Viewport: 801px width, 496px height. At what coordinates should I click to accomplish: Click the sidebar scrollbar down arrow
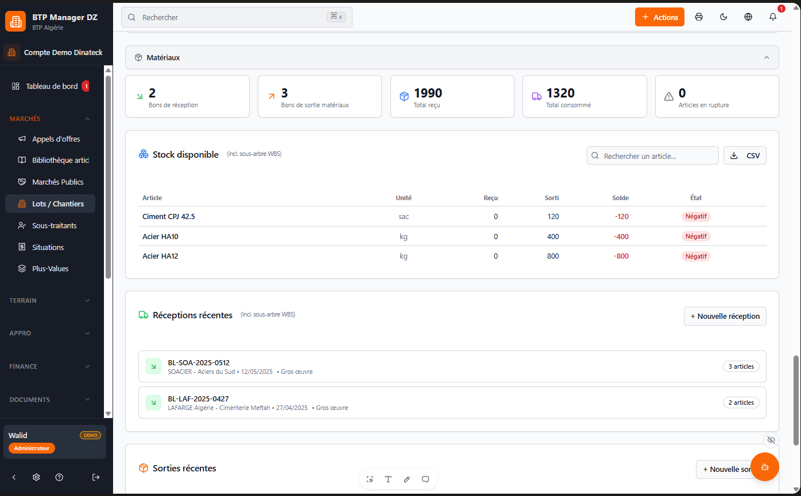[108, 413]
